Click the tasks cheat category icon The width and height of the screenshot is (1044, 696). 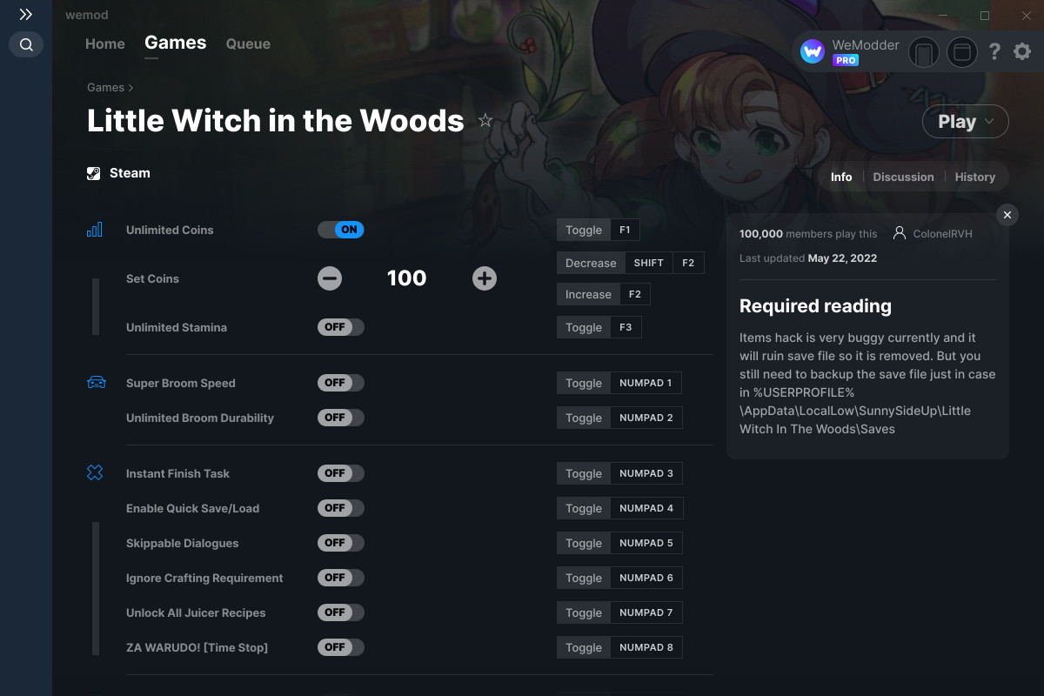pos(95,472)
